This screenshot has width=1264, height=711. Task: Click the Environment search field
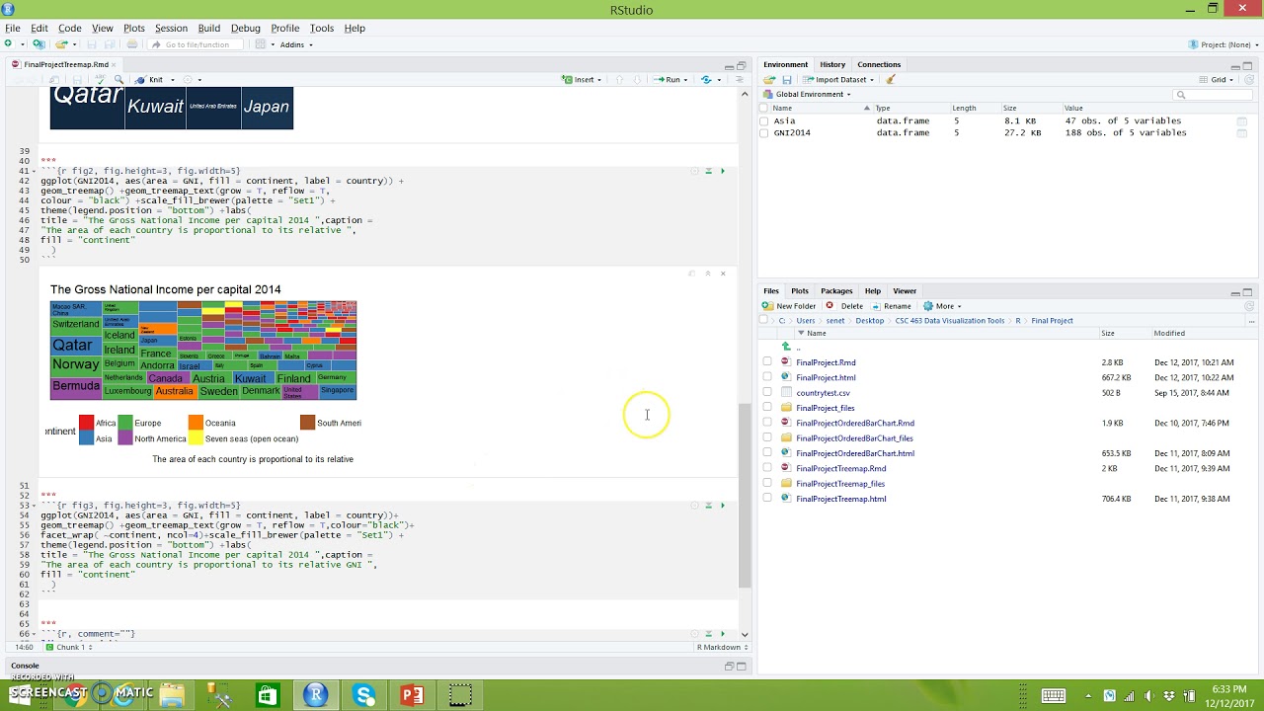click(x=1215, y=95)
